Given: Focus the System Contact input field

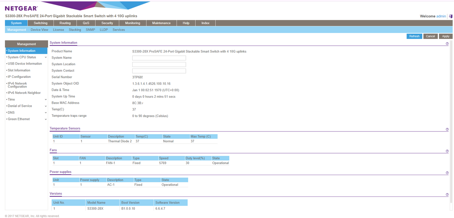Looking at the screenshot, I should coord(159,71).
